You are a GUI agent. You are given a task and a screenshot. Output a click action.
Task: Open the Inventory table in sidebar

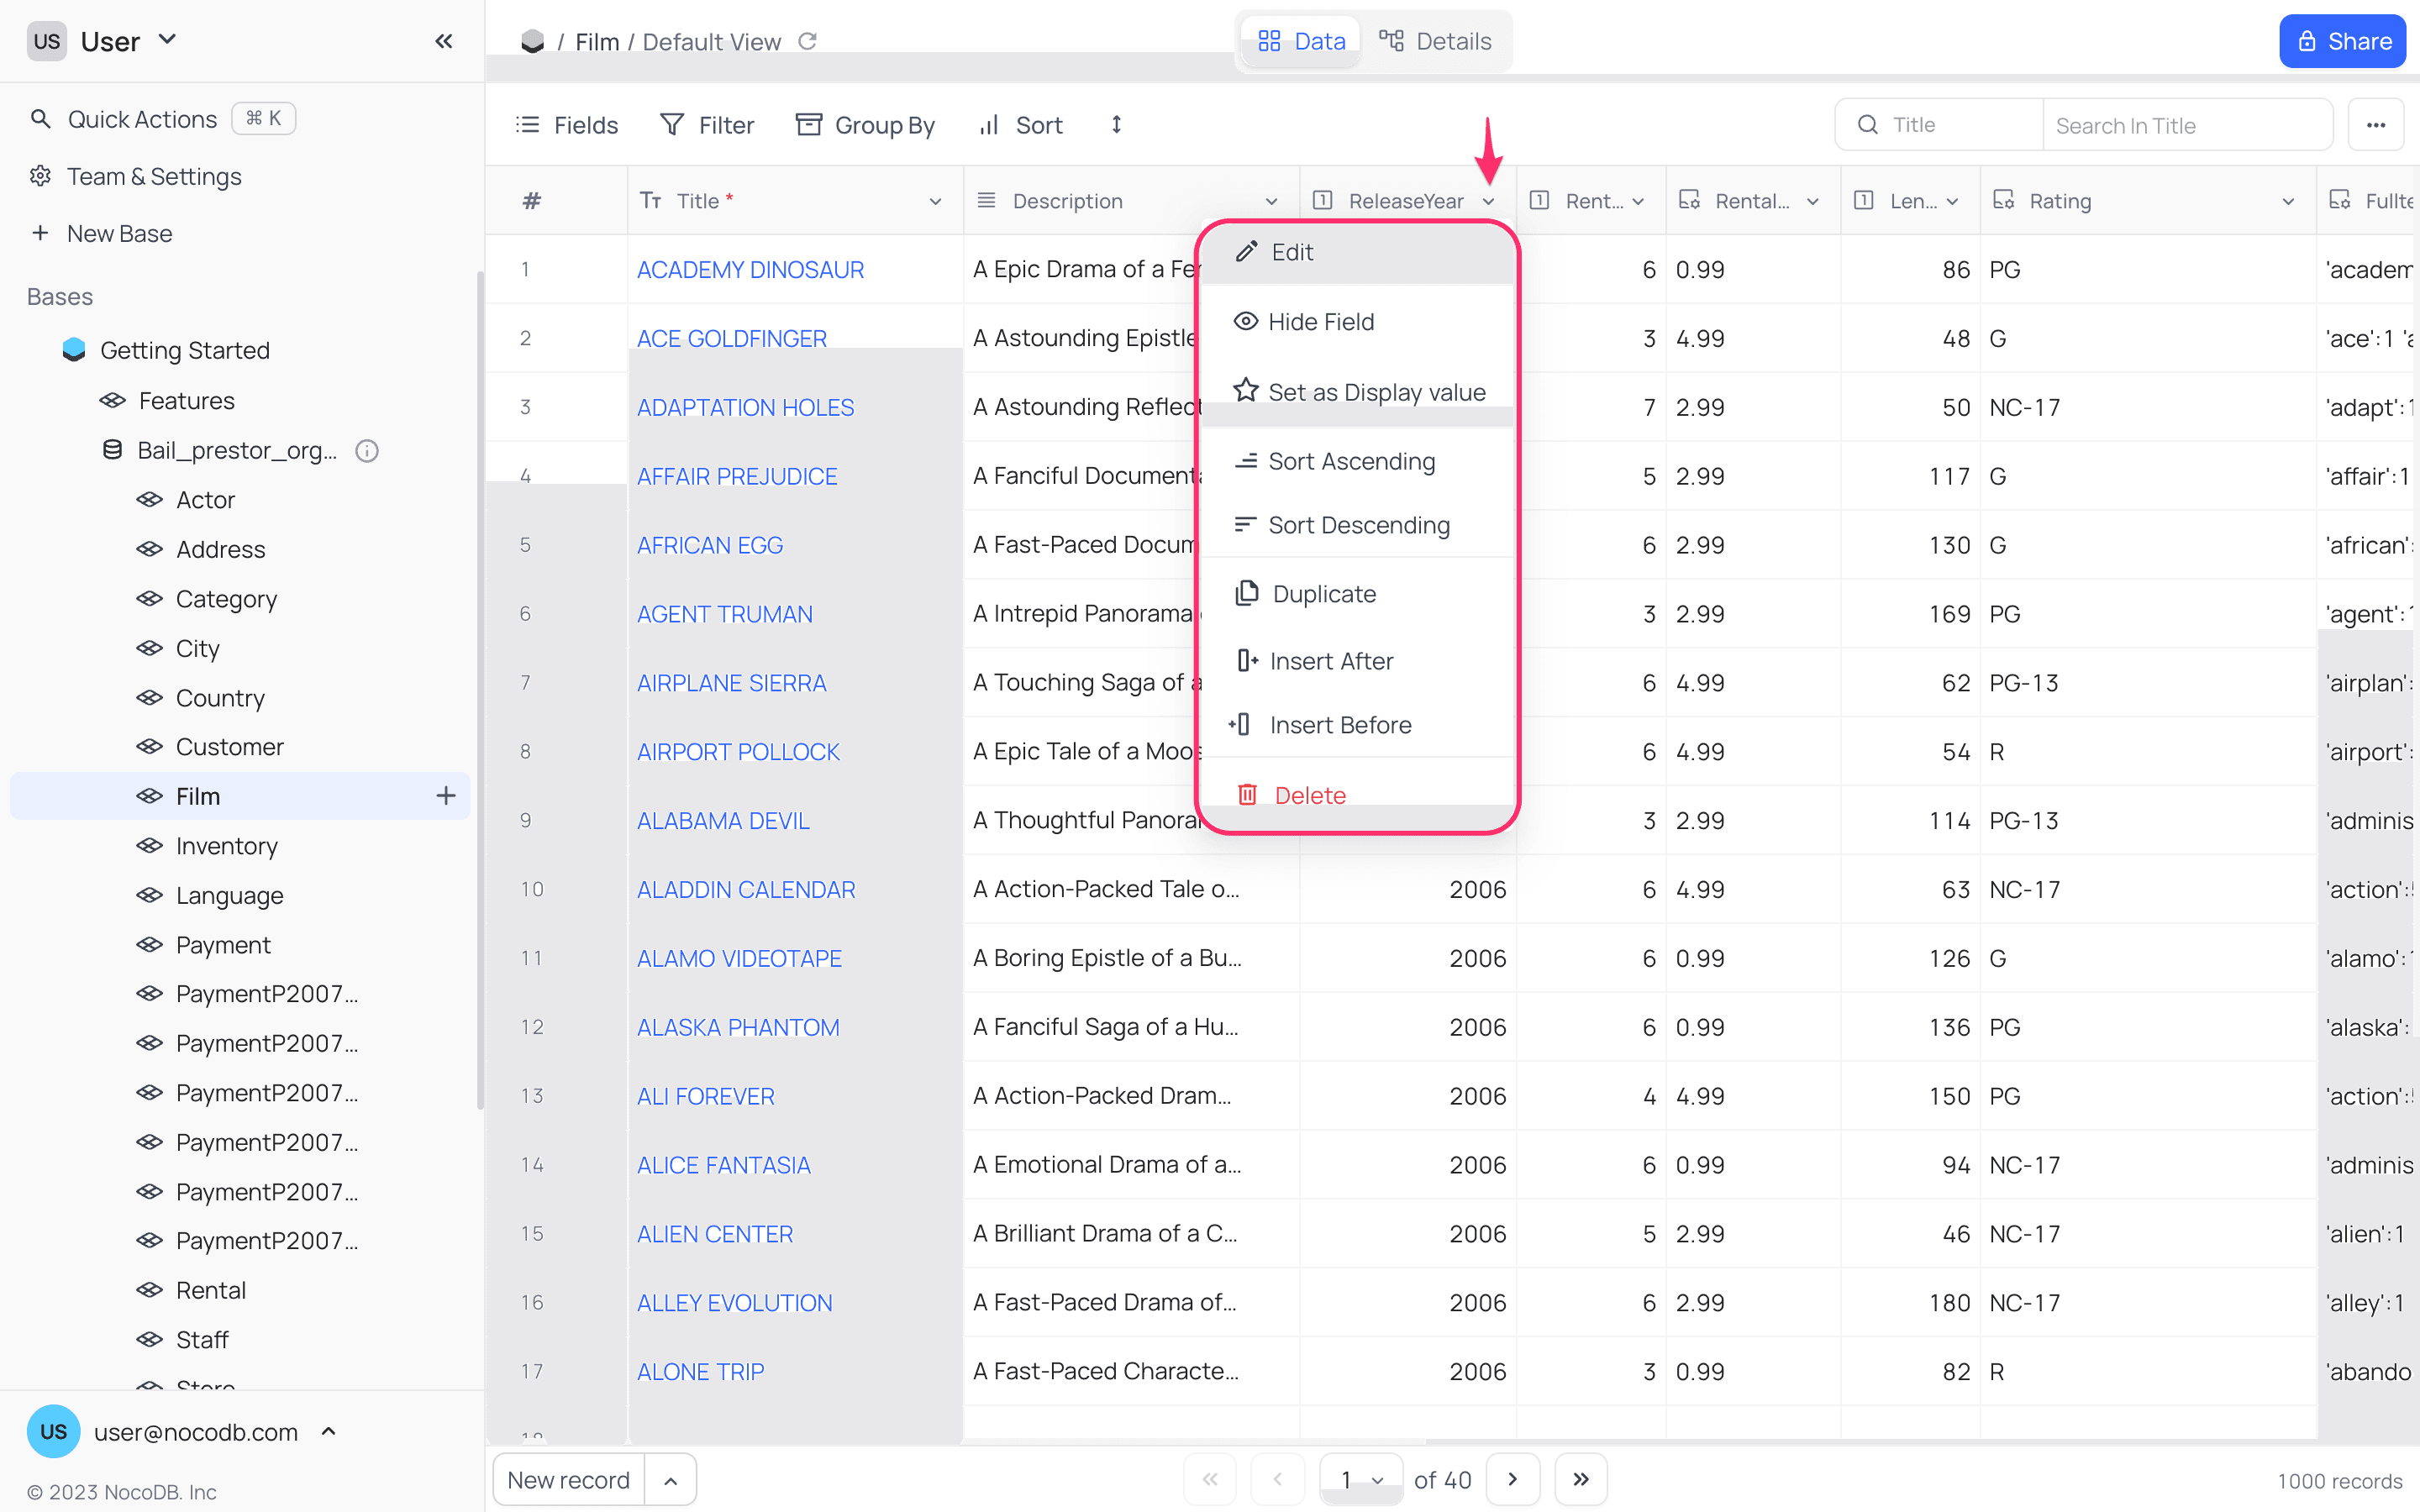[x=226, y=846]
